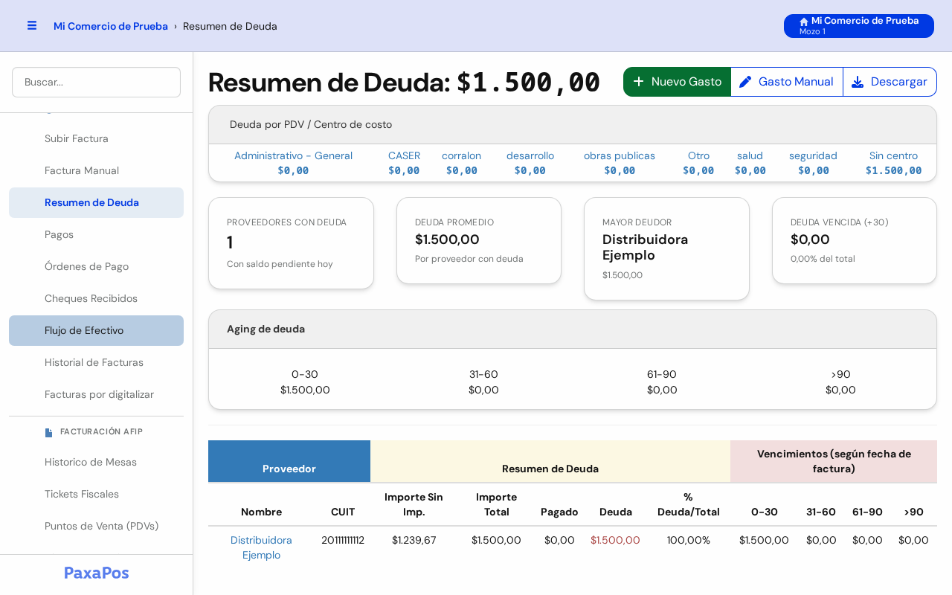Click the download icon on Descargar
The width and height of the screenshot is (952, 595).
pyautogui.click(x=858, y=82)
